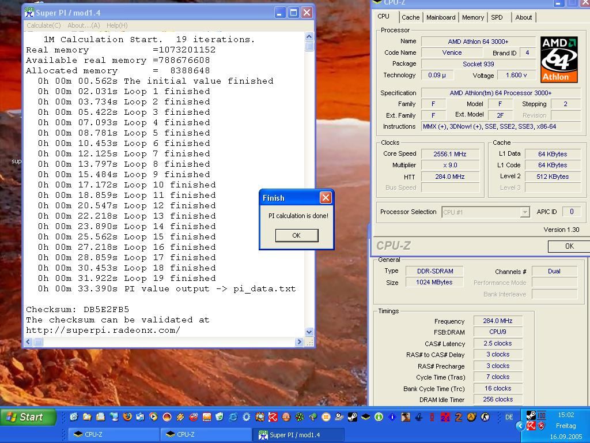Launch Mozilla Firefox from quick launch

coord(127,416)
